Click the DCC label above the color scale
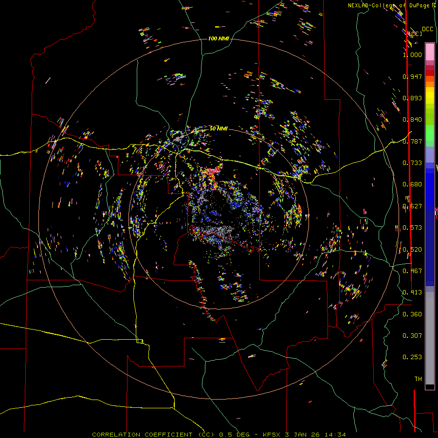 tap(427, 29)
